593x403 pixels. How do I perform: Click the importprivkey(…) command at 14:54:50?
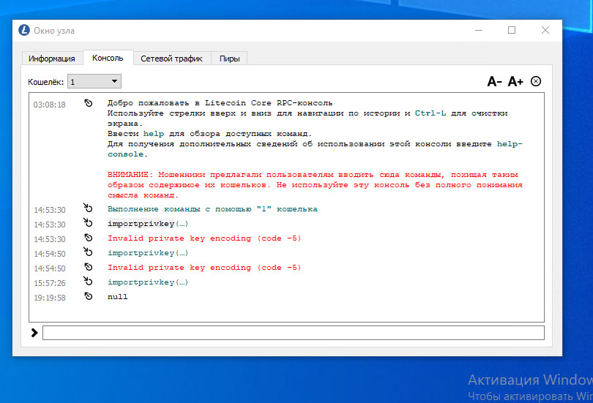click(x=148, y=252)
